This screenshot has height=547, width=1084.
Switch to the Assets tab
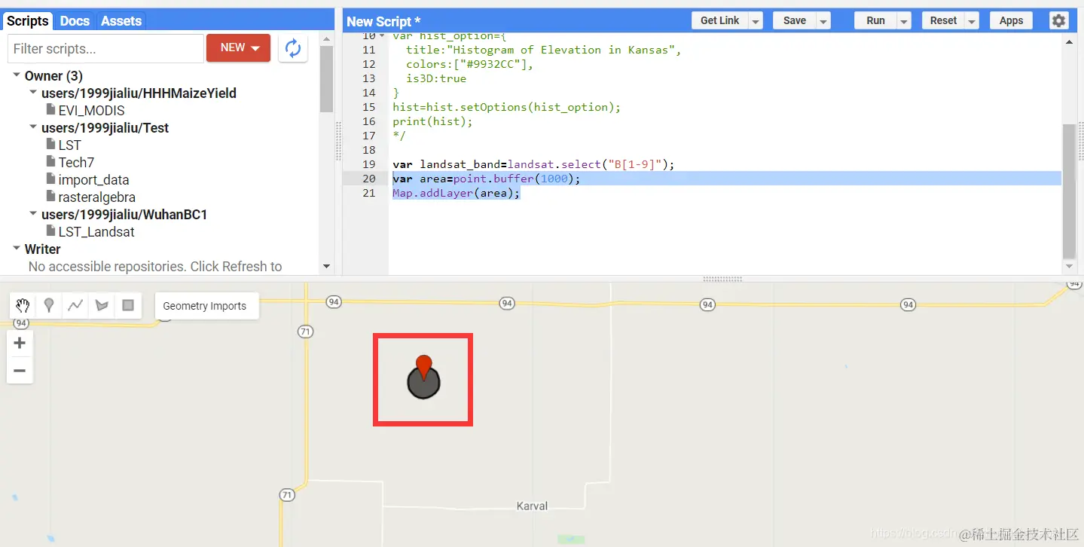tap(121, 21)
